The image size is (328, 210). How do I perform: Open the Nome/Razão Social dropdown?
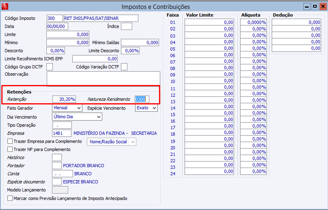112,142
